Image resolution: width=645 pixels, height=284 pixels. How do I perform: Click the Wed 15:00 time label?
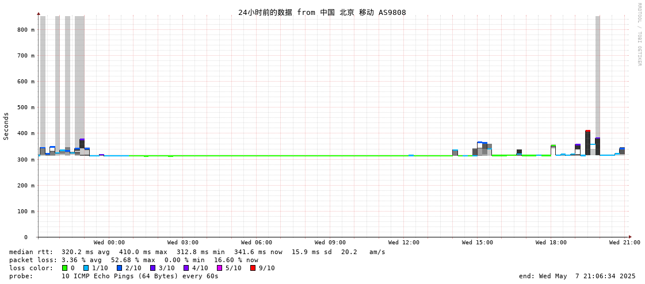click(477, 243)
